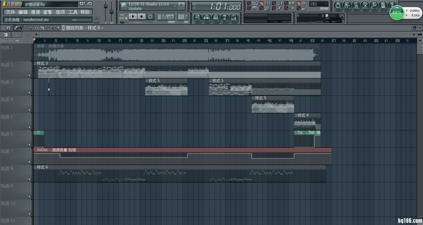Image resolution: width=423 pixels, height=225 pixels.
Task: Mute 轨道 2 using its green light
Action: (x=29, y=75)
